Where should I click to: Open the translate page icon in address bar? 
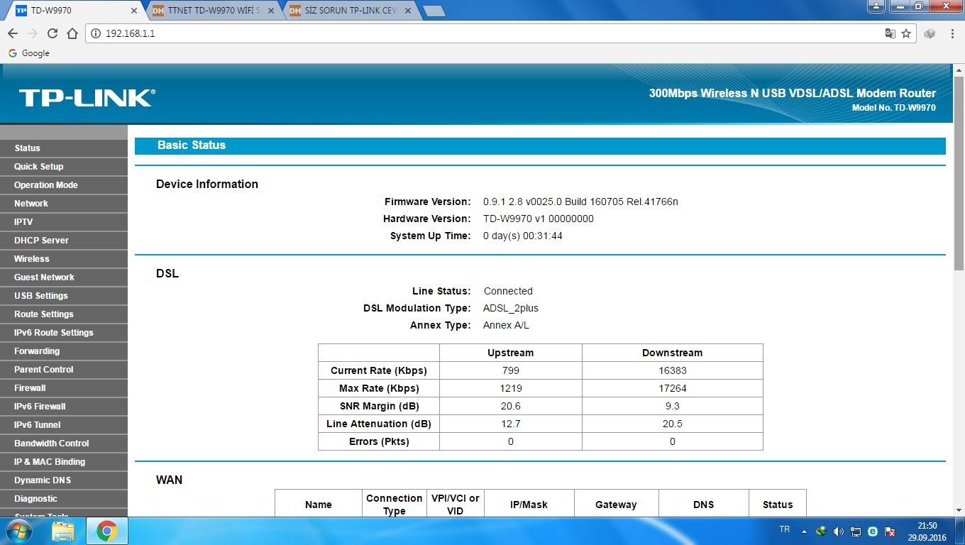pyautogui.click(x=890, y=33)
